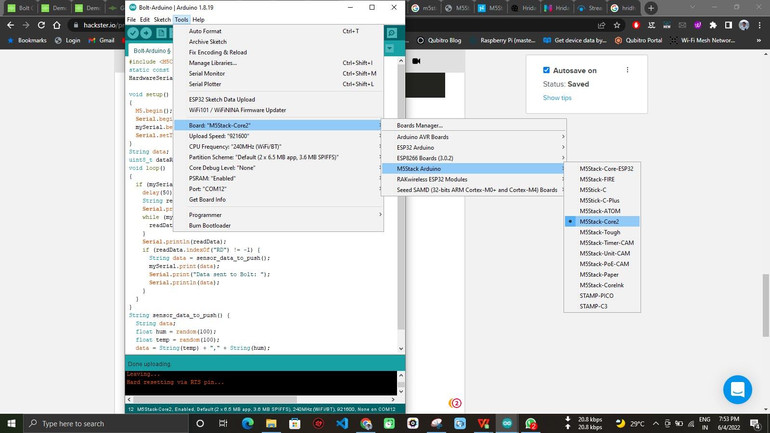The width and height of the screenshot is (770, 433).
Task: Open the sketch tab dropdown arrow in Arduino
Action: click(390, 49)
